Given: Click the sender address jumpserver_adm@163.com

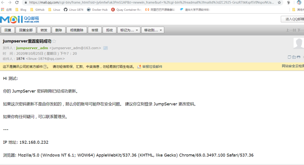Looking at the screenshot, I should (75, 48).
